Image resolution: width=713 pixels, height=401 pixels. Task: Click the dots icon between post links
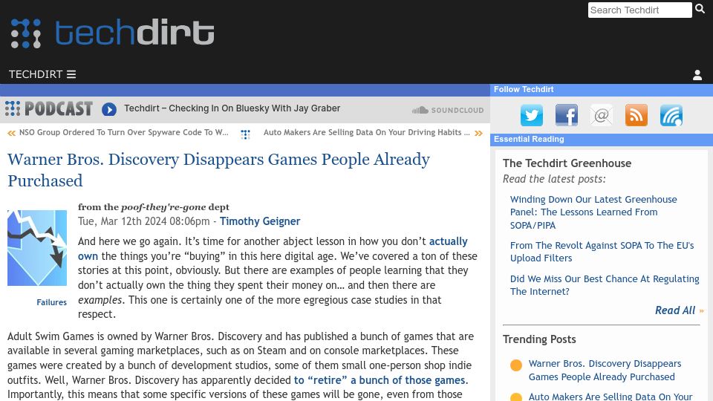point(246,134)
